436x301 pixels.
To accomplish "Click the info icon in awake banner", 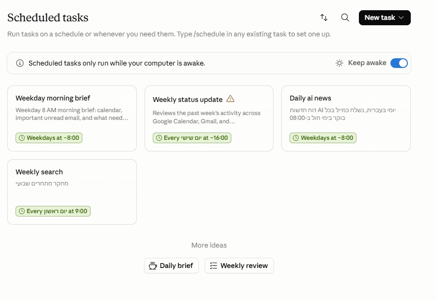I will 20,63.
